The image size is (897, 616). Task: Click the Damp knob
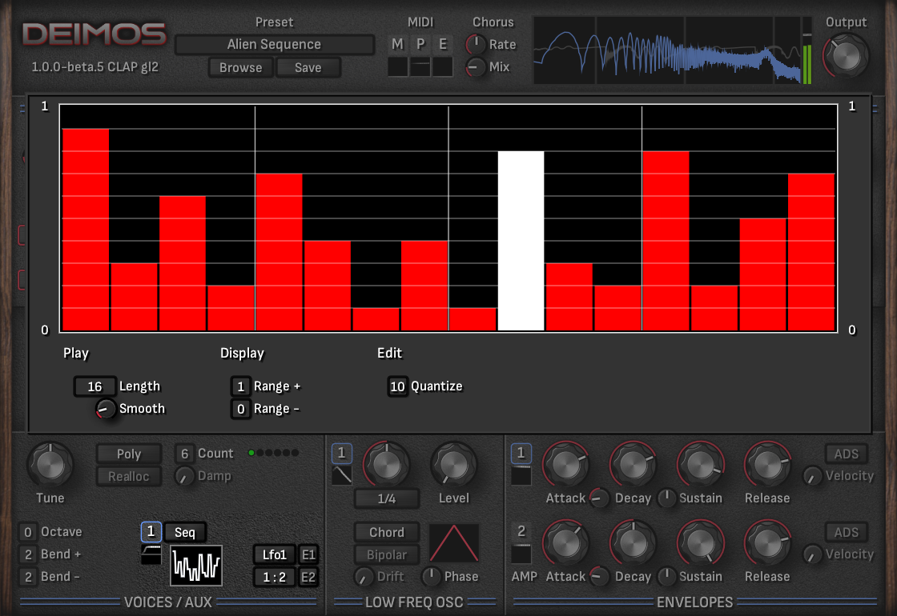pyautogui.click(x=184, y=476)
